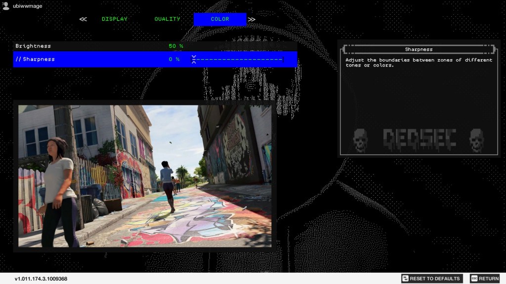The image size is (506, 284).
Task: Click the middle of Sharpness slider track
Action: [x=238, y=59]
